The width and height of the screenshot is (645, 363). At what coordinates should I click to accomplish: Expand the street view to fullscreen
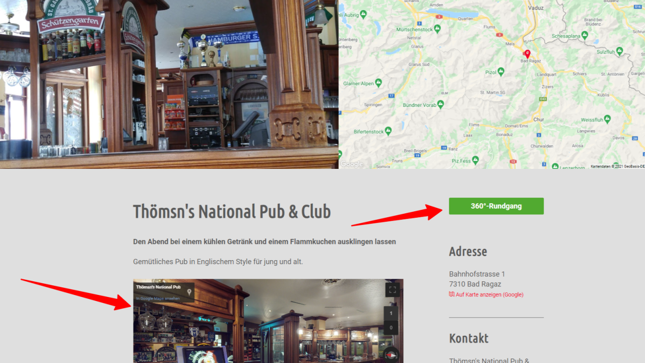tap(392, 289)
